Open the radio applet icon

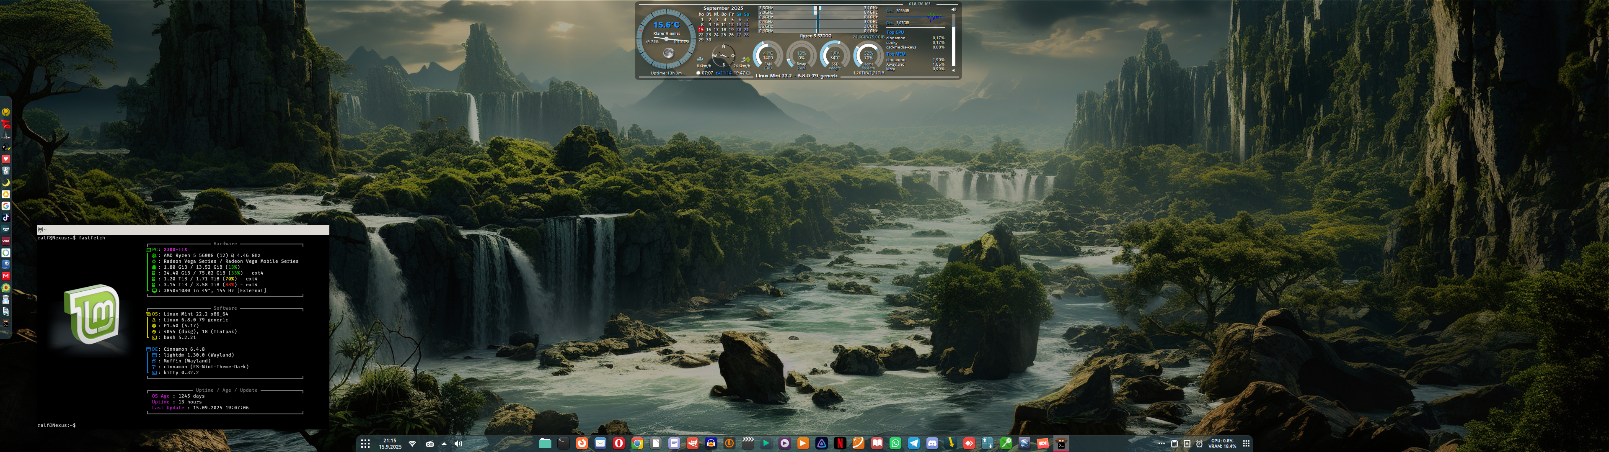[430, 443]
